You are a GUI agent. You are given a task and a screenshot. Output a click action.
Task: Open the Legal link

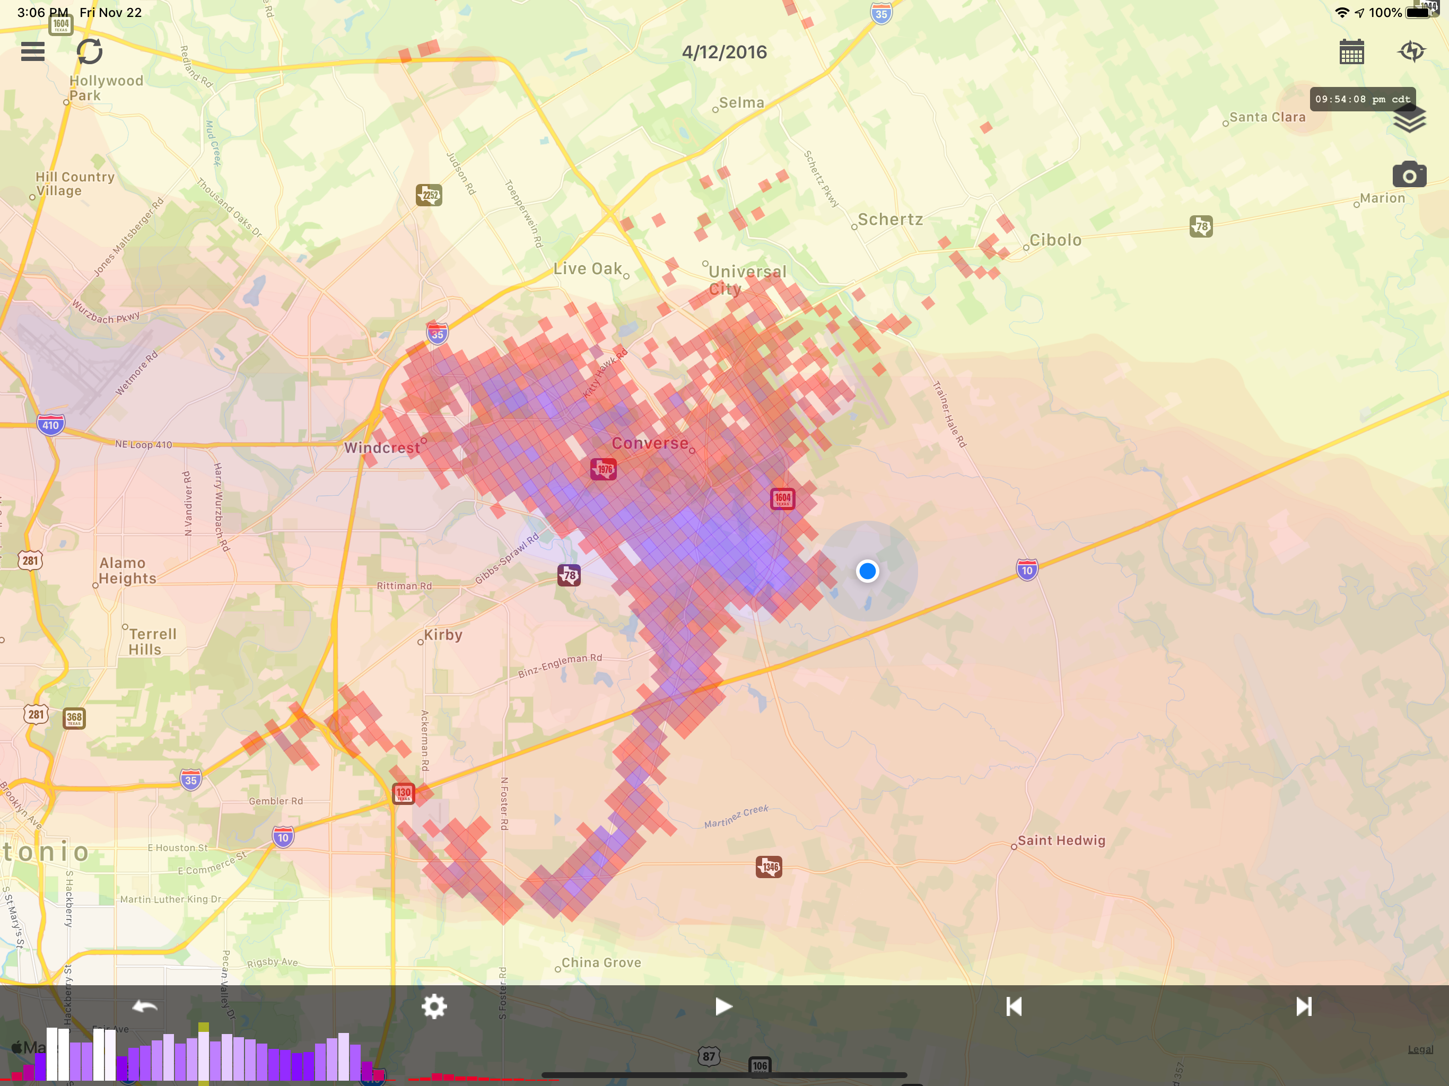point(1420,1049)
